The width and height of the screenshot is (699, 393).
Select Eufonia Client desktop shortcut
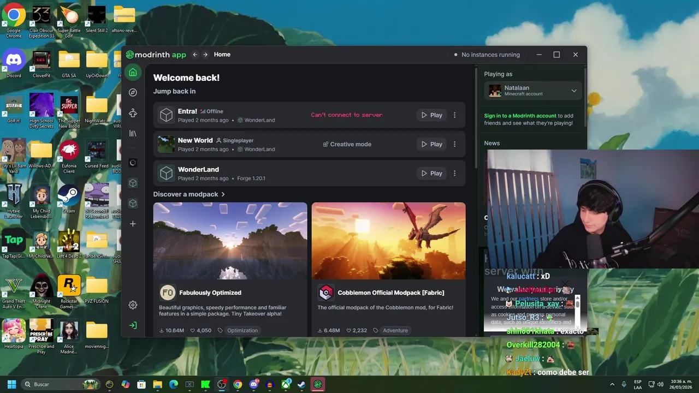tap(69, 157)
